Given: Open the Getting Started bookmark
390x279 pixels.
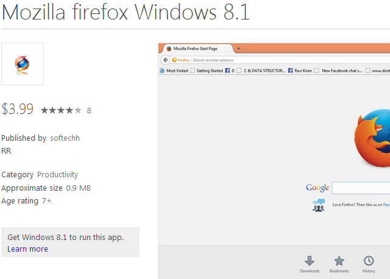Looking at the screenshot, I should (207, 71).
